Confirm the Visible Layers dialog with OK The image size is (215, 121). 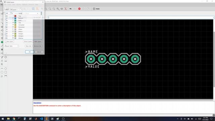[30, 52]
